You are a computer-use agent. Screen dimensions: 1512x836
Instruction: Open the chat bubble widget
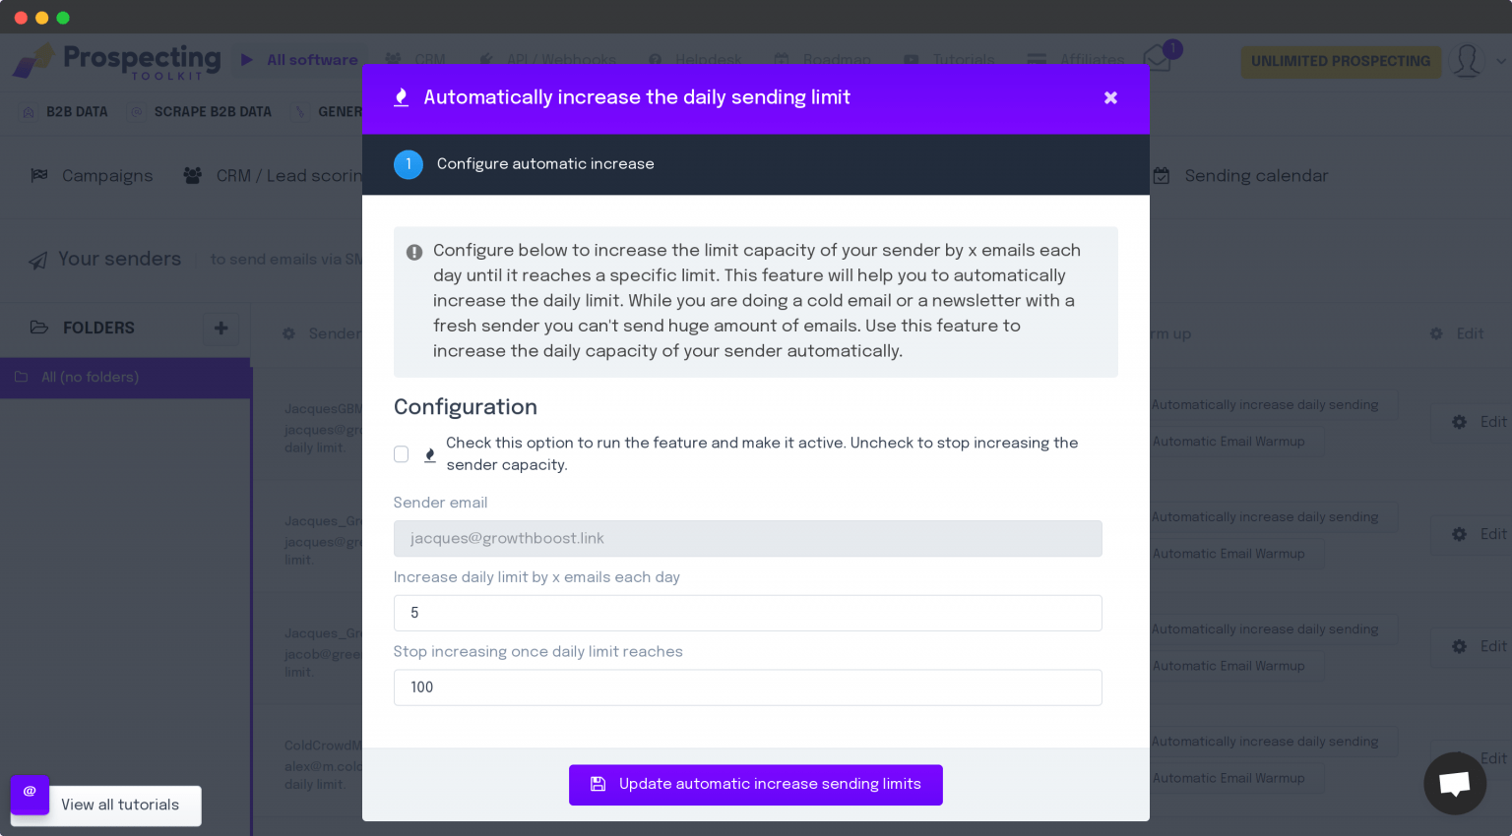point(1455,783)
